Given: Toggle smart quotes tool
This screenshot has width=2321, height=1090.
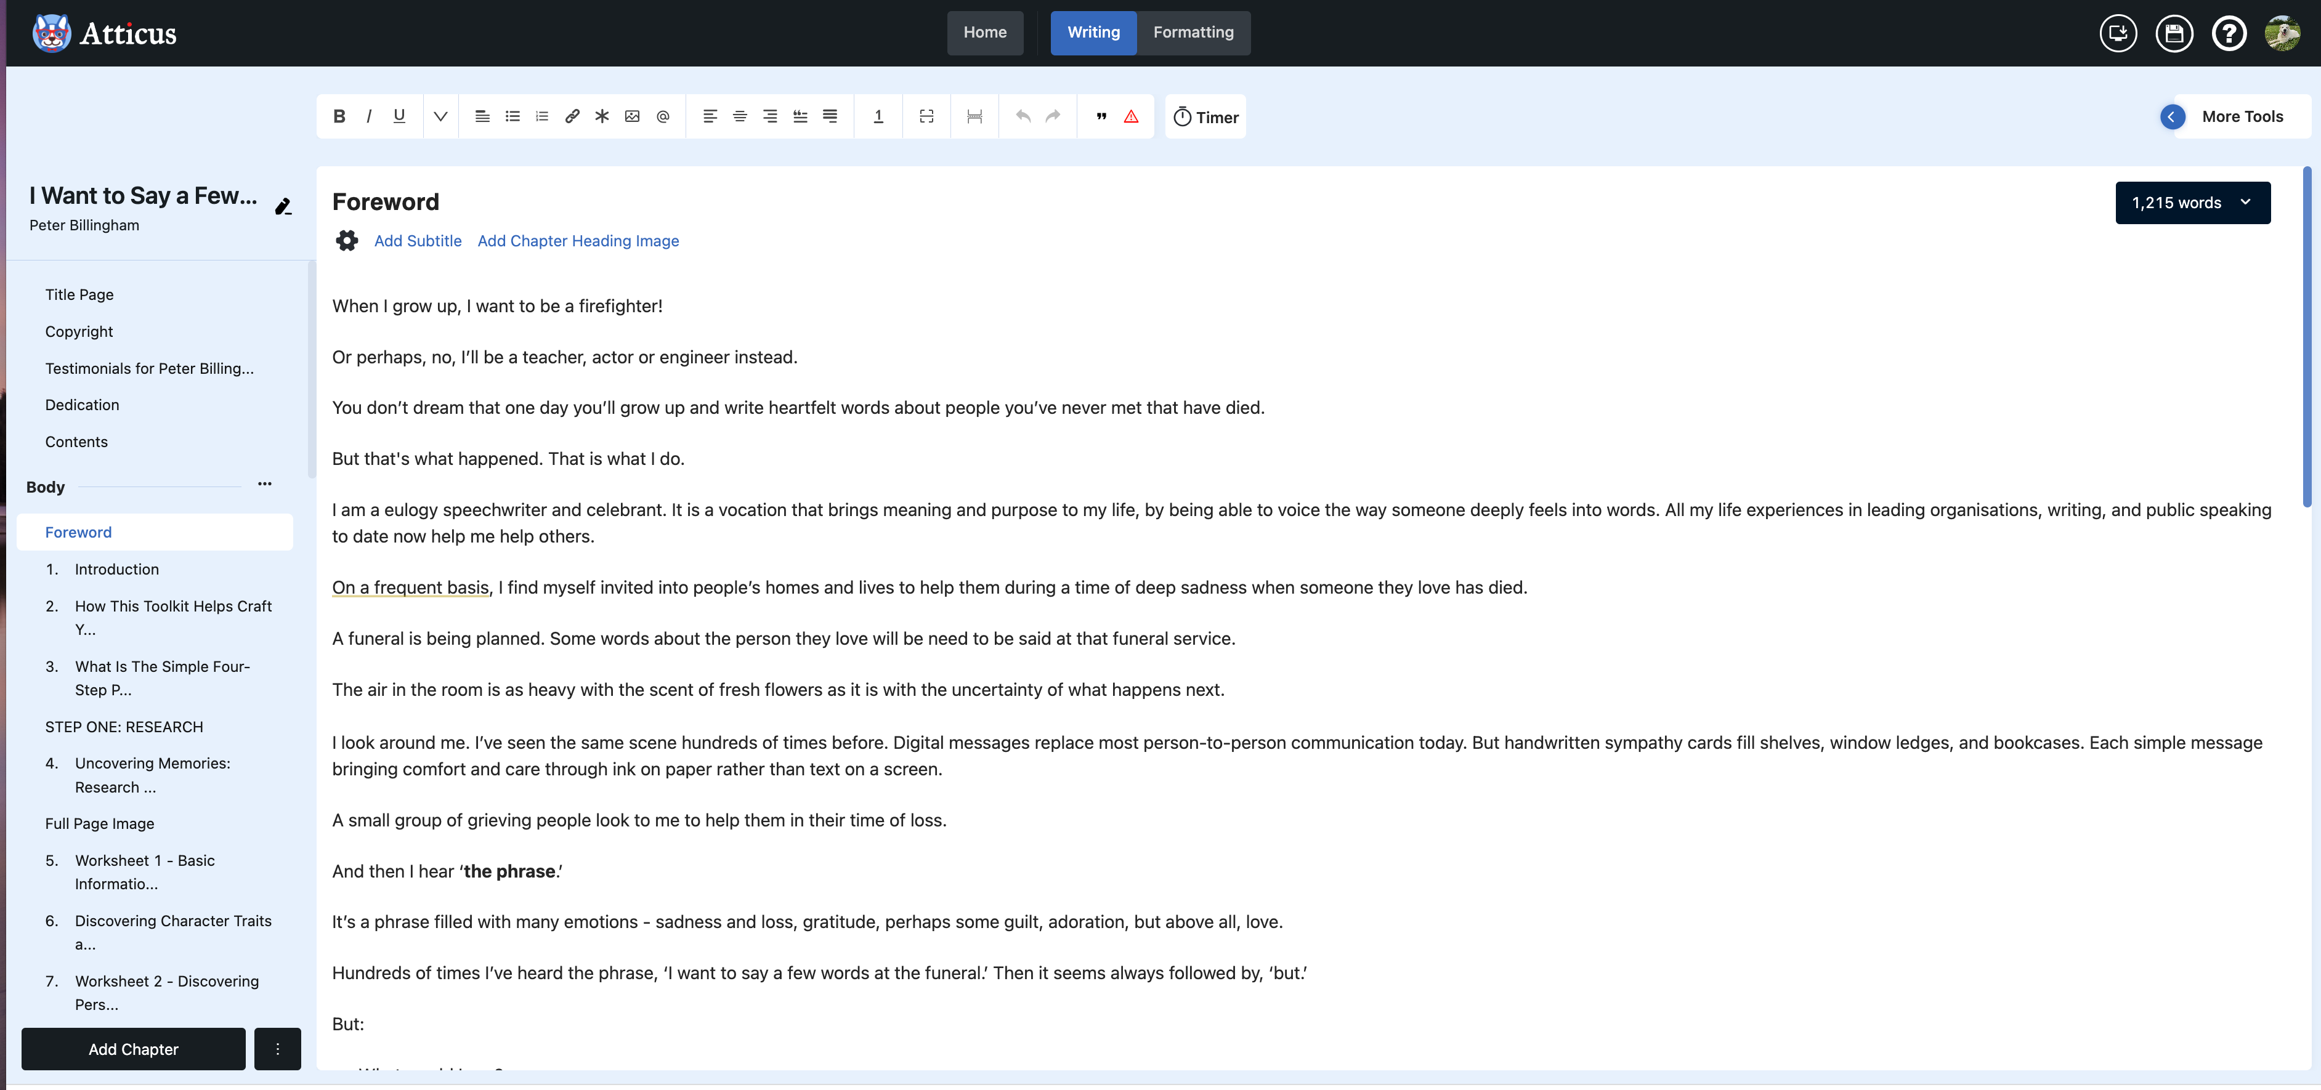Looking at the screenshot, I should pyautogui.click(x=1101, y=116).
